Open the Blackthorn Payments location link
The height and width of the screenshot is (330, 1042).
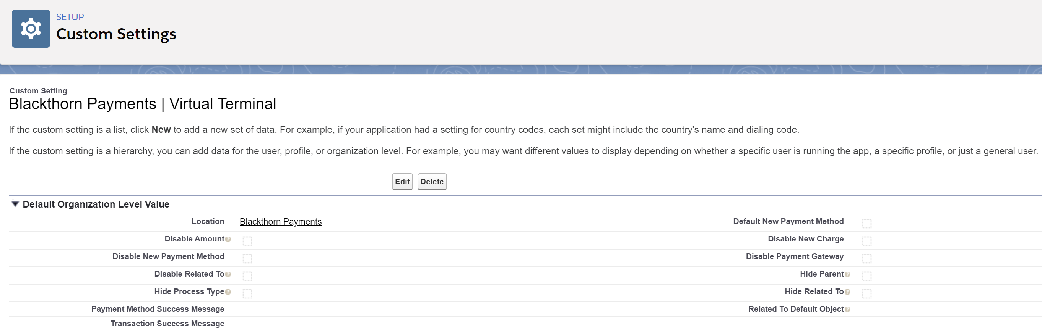tap(281, 222)
